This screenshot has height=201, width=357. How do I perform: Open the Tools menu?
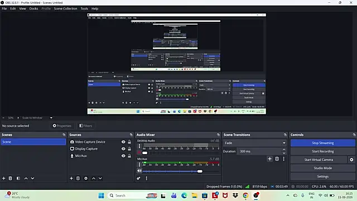click(x=84, y=9)
